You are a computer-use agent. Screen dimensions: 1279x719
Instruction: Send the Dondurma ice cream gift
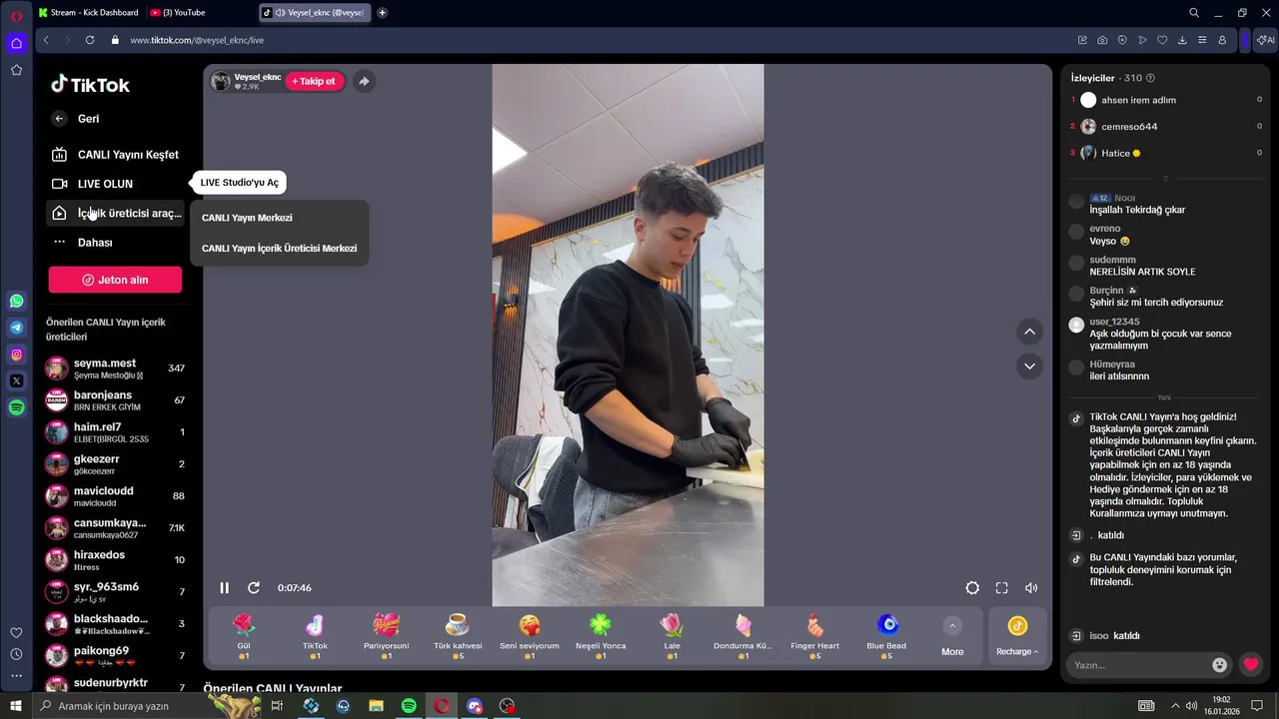pyautogui.click(x=742, y=635)
